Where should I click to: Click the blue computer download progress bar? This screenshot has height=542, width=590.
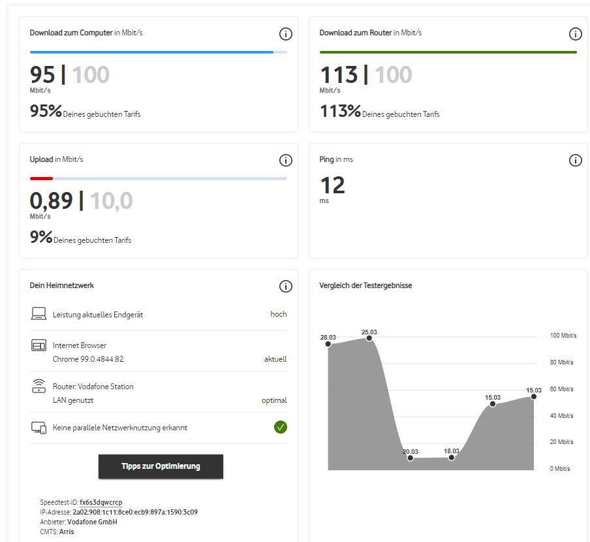(x=151, y=52)
